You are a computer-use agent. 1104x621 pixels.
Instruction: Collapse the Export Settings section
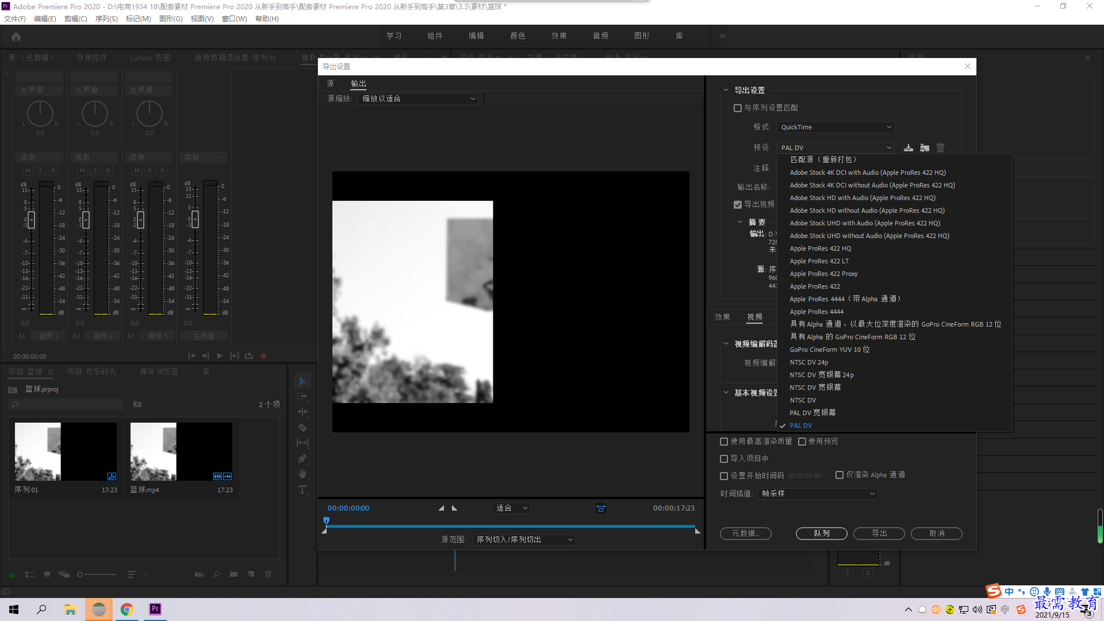click(x=726, y=90)
